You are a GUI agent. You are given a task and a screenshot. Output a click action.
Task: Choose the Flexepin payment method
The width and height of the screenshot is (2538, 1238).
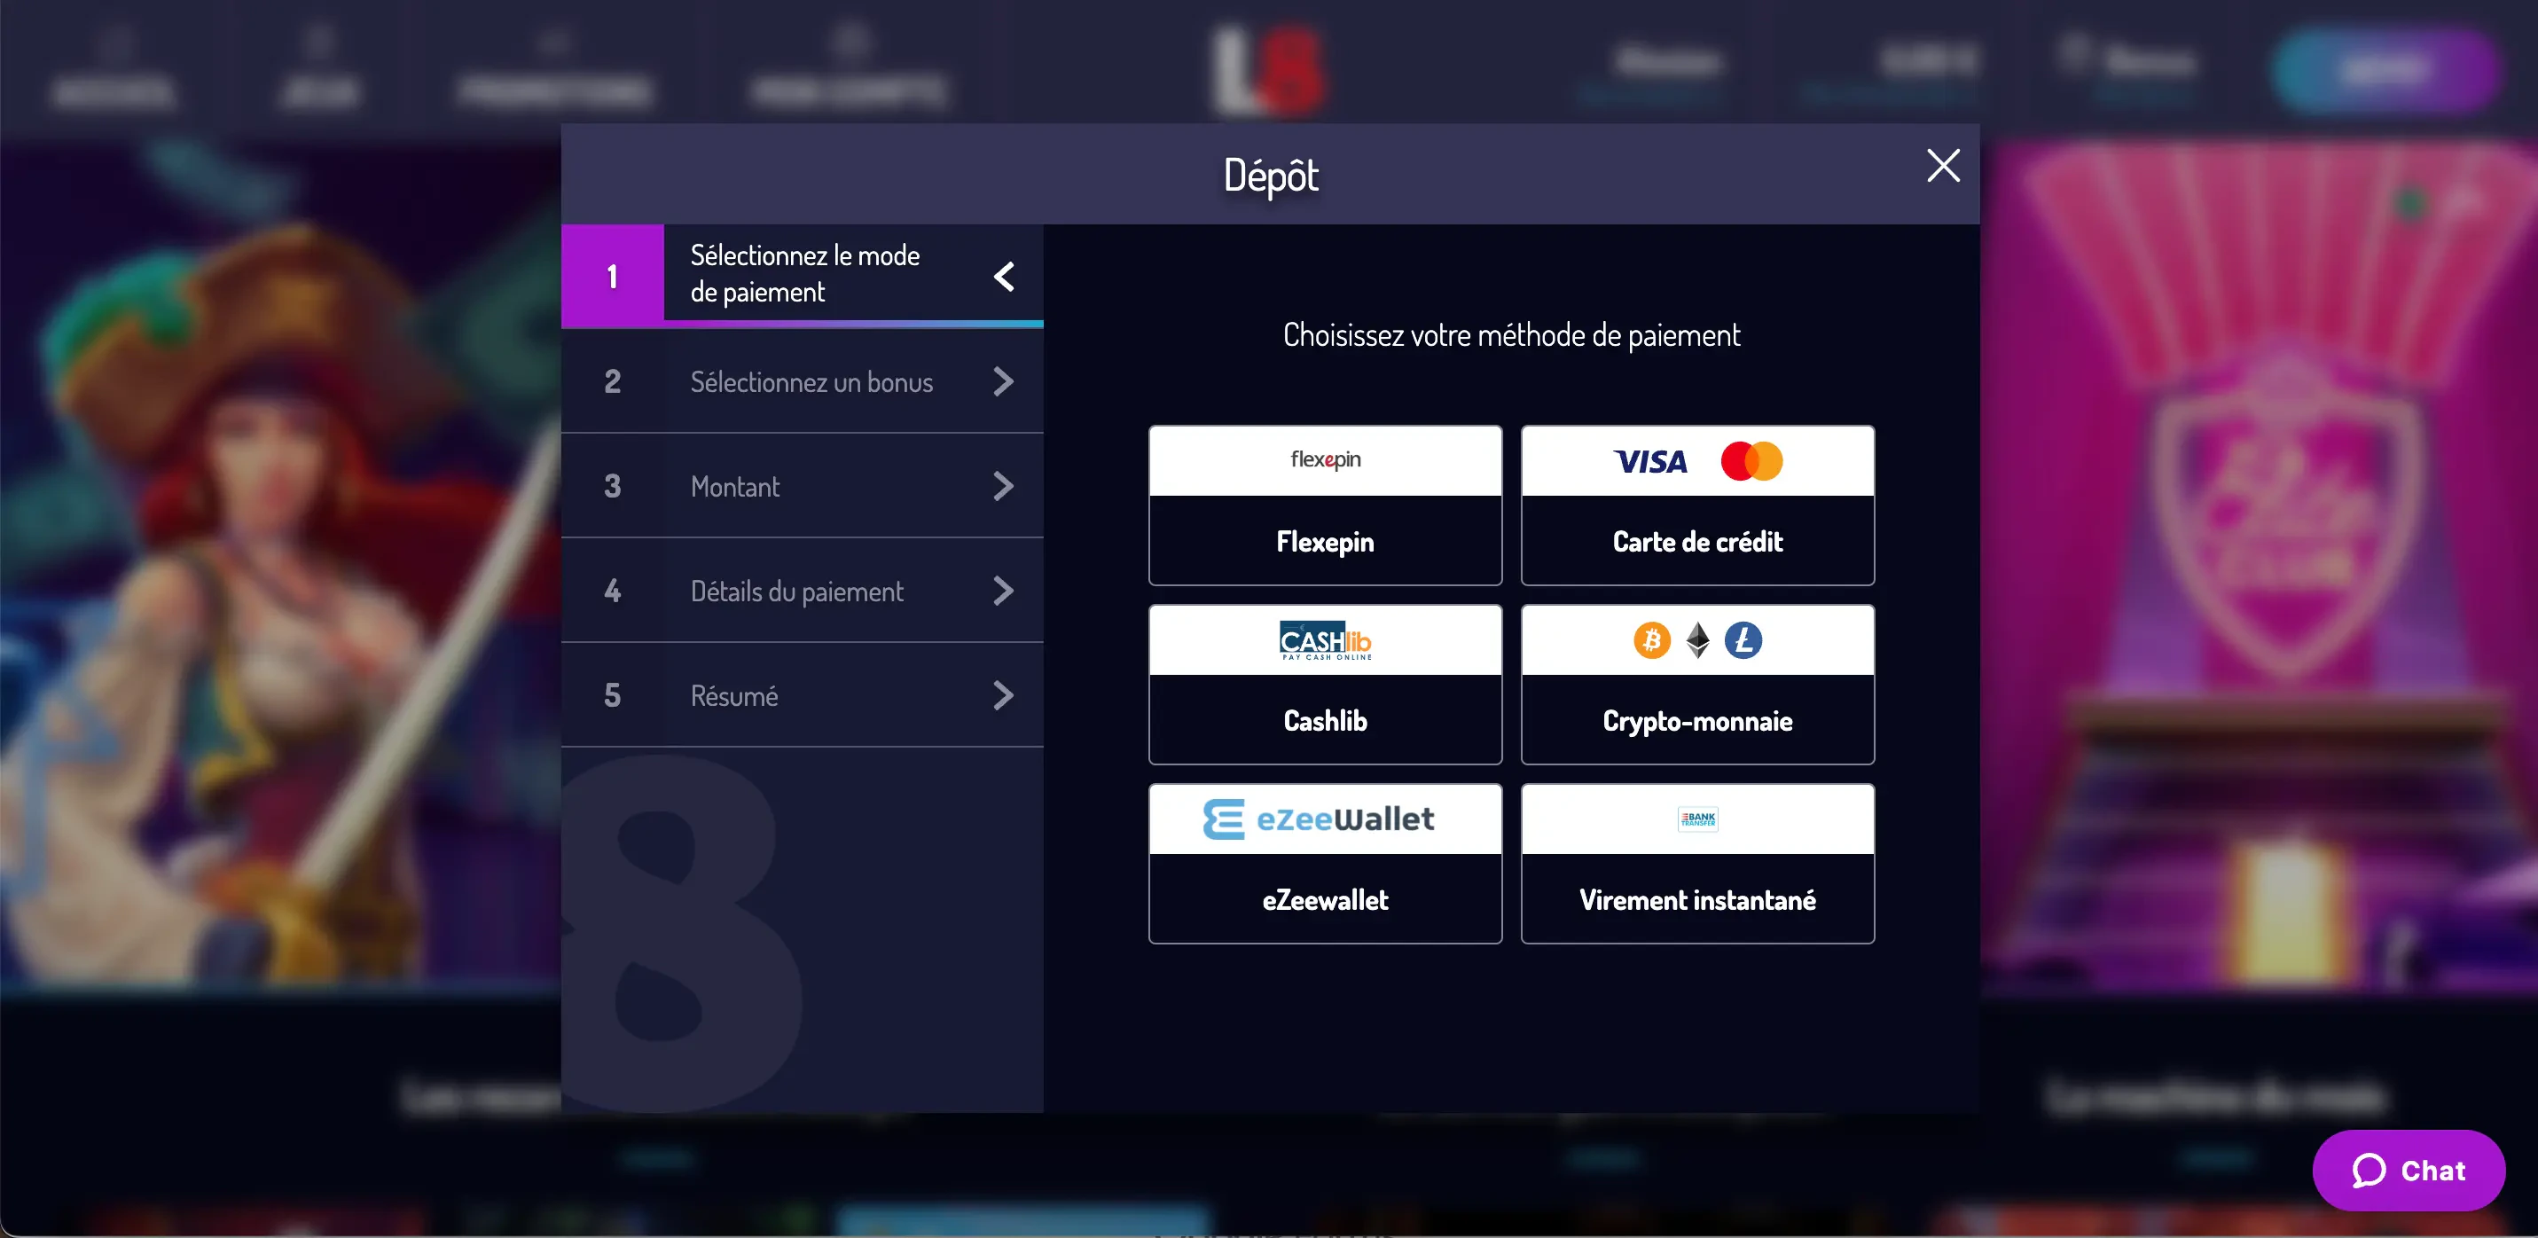click(1325, 505)
